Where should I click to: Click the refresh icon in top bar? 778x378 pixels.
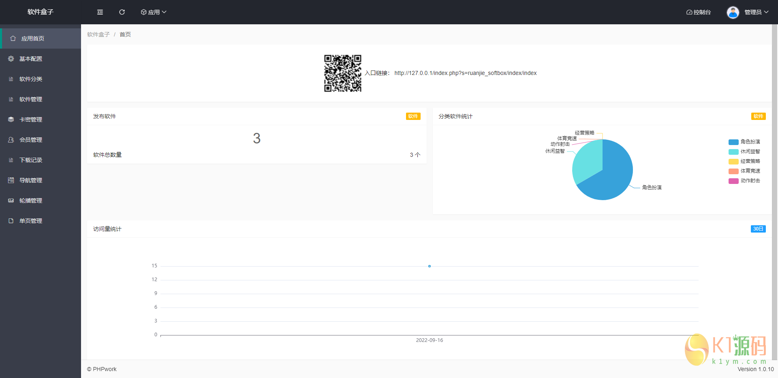[x=122, y=12]
